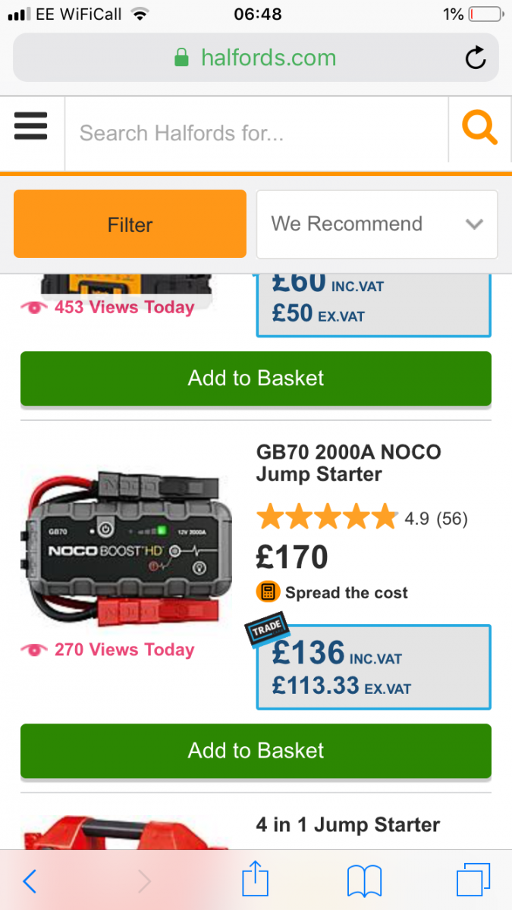512x910 pixels.
Task: Open the Filter options
Action: tap(130, 224)
